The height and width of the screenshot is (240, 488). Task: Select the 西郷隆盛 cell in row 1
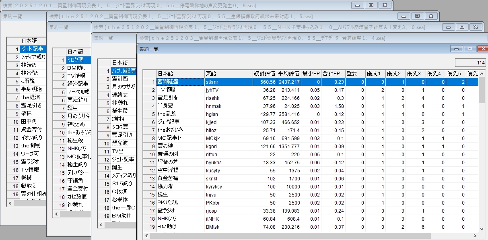180,82
